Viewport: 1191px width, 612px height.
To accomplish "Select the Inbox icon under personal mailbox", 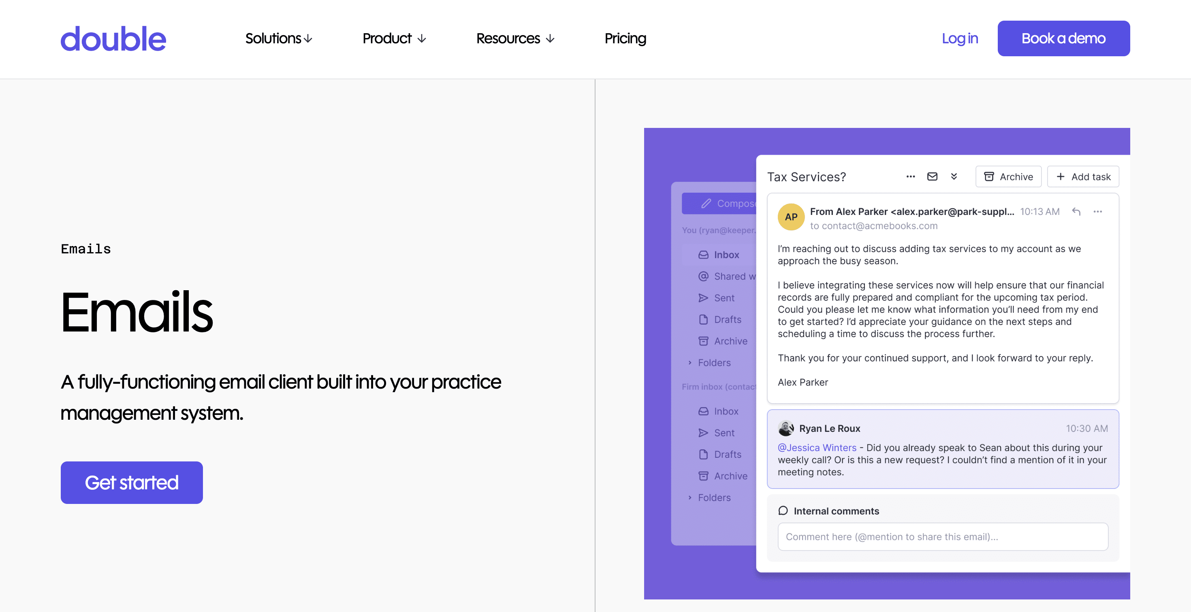I will click(703, 255).
